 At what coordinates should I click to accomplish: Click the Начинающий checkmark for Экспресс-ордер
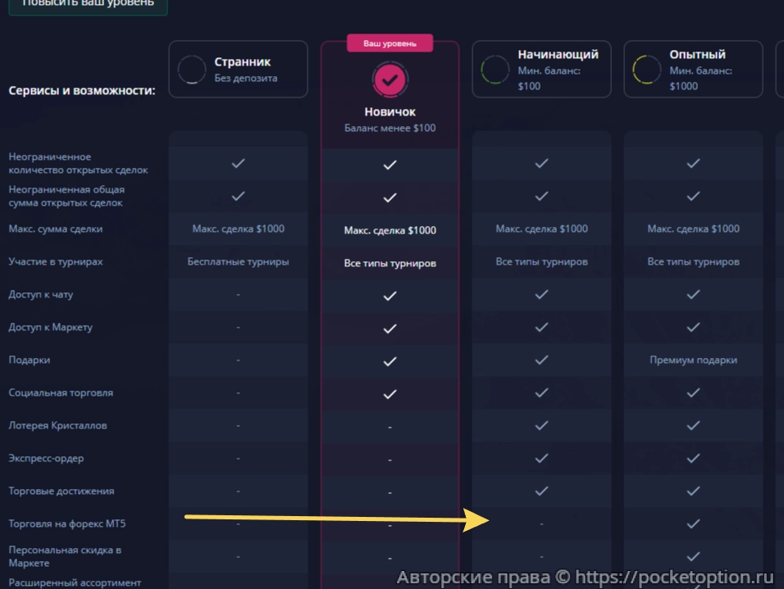[x=541, y=459]
